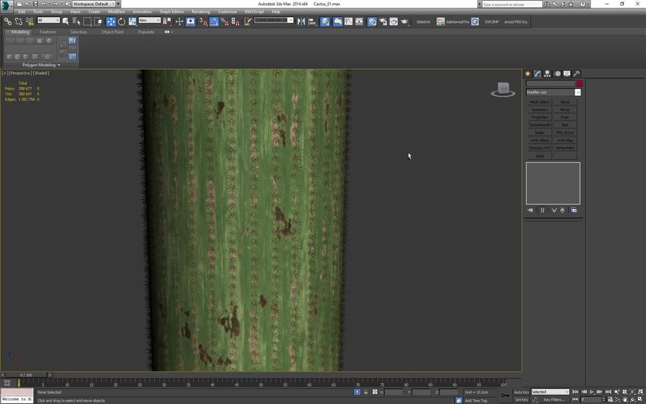Click the Play Animation button
Image resolution: width=646 pixels, height=404 pixels.
[591, 392]
